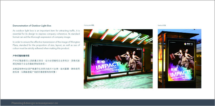
Task: Select the handbag in the horizontal light box
Action: (x=118, y=58)
